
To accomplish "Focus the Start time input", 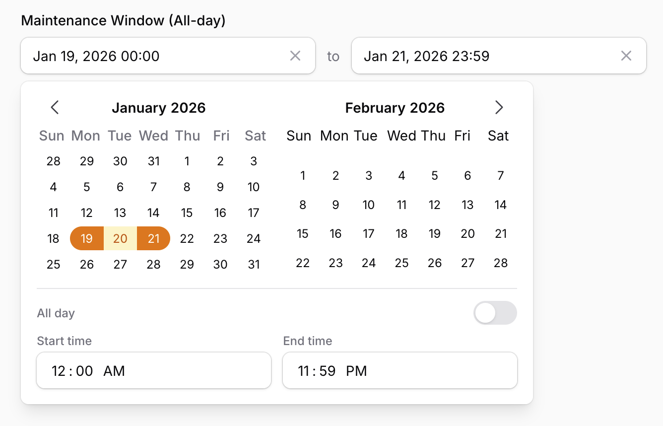I will (x=154, y=370).
